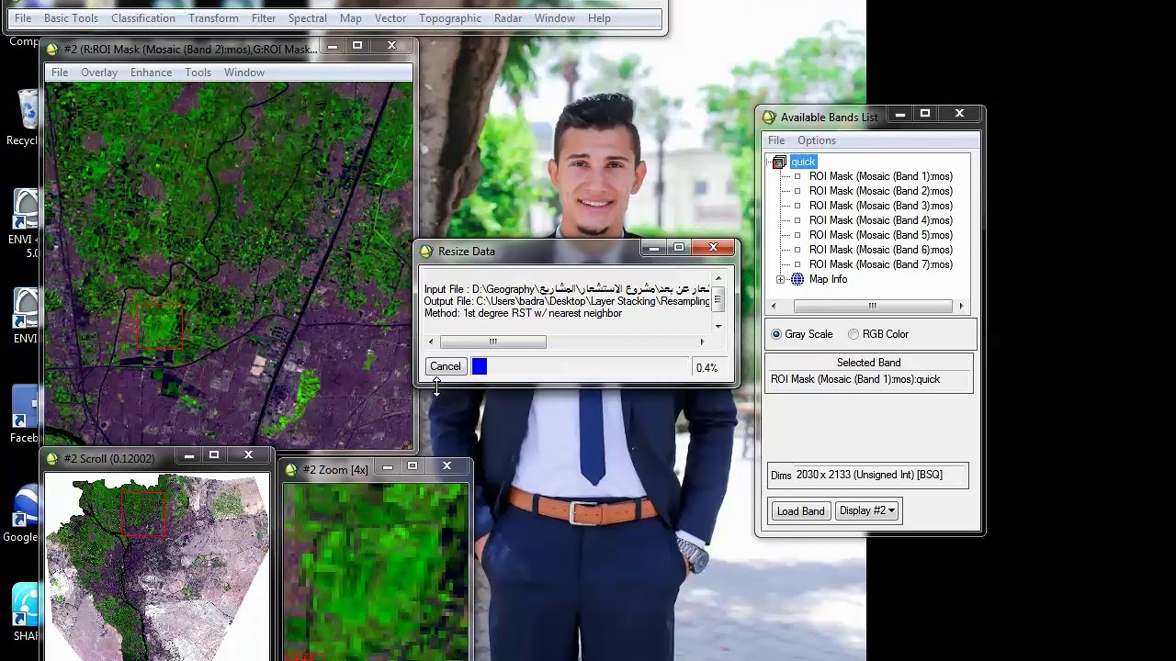Select ROI Mask Mosaic Band 3 row
Image resolution: width=1176 pixels, height=661 pixels.
880,206
